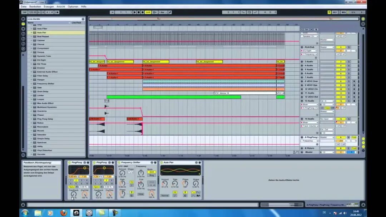Expand the Reverb device folder
386x217 pixels.
pyautogui.click(x=31, y=131)
